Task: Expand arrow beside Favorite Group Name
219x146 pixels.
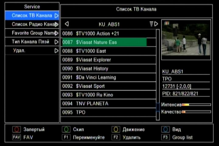Action: (57, 33)
